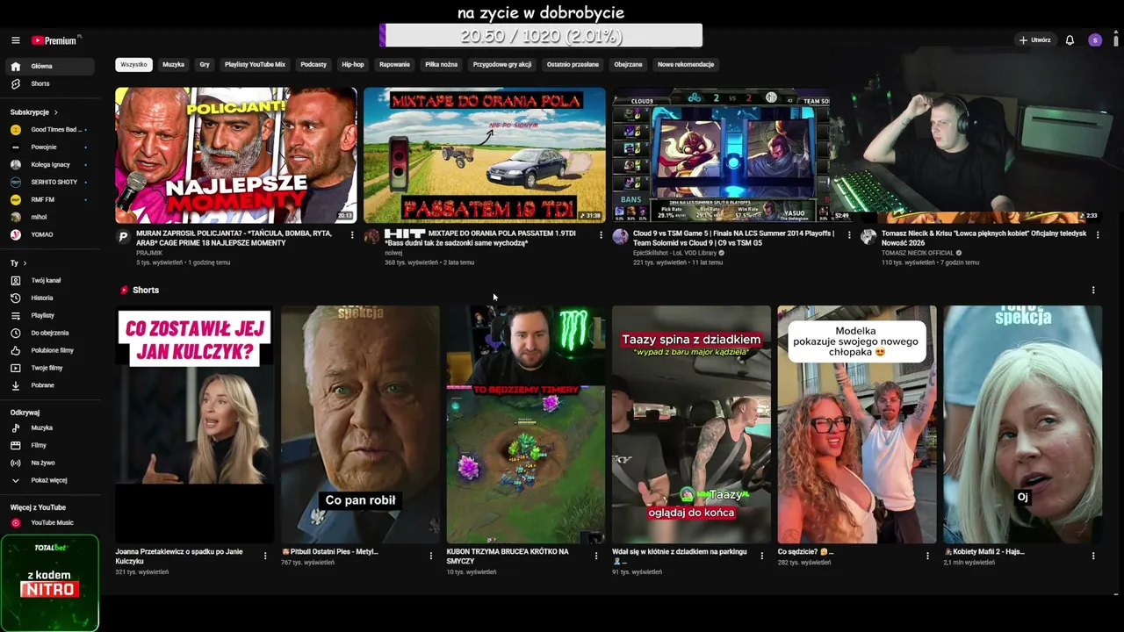Open options menu for the Tomasz Niecik video
The image size is (1124, 632).
1098,235
